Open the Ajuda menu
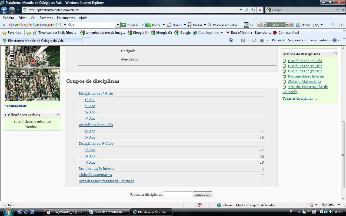 coord(83,18)
